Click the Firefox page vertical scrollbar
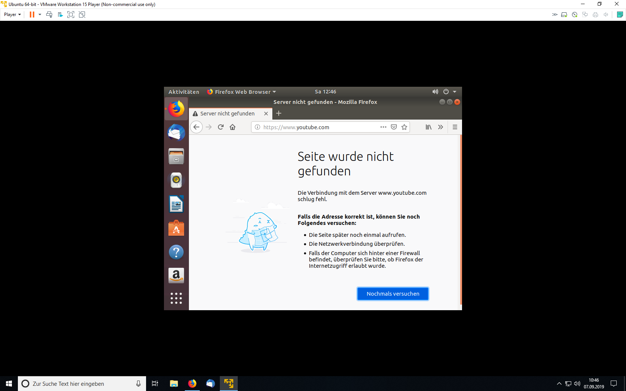This screenshot has width=626, height=391. pos(461,220)
